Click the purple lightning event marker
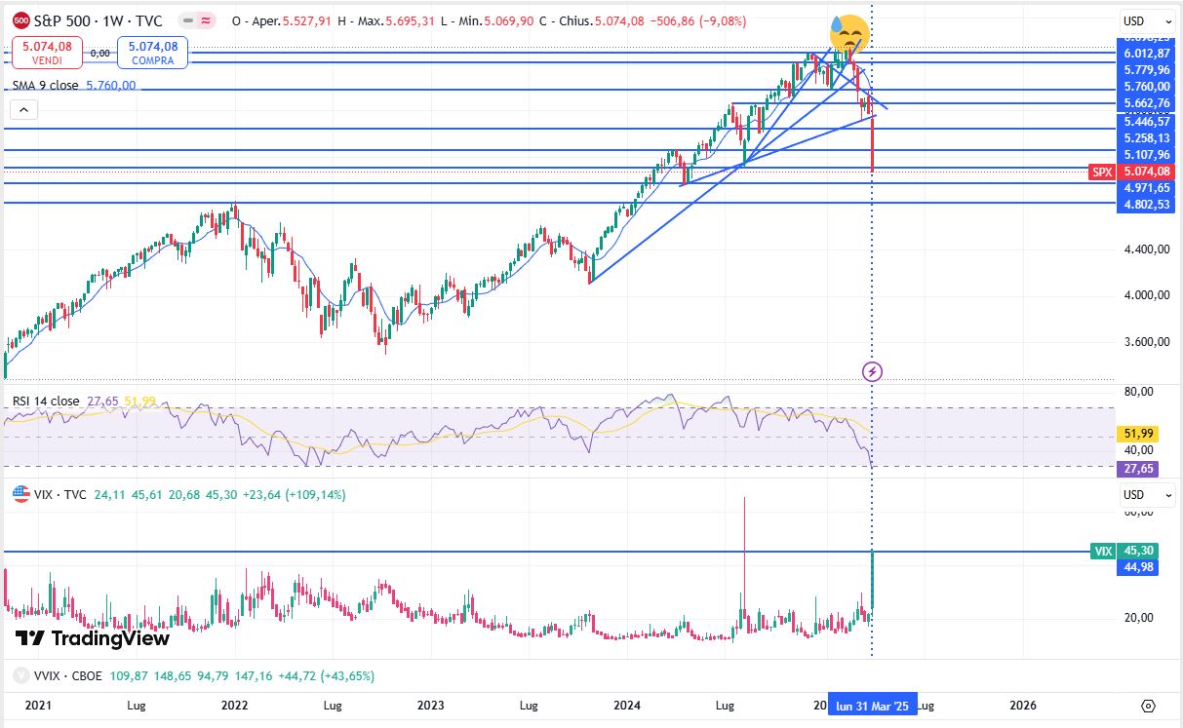 [x=873, y=371]
